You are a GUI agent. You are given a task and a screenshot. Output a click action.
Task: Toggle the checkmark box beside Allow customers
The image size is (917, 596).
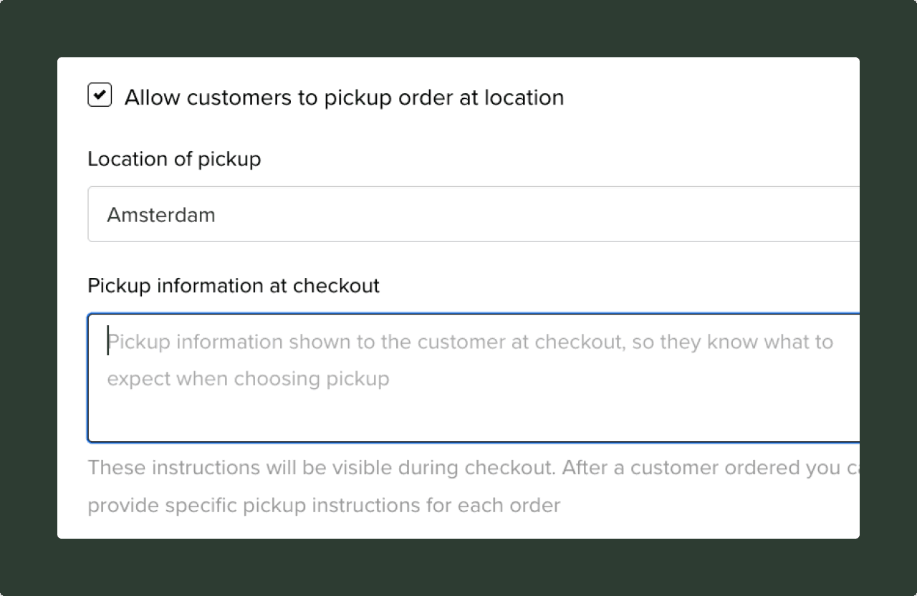(x=100, y=95)
